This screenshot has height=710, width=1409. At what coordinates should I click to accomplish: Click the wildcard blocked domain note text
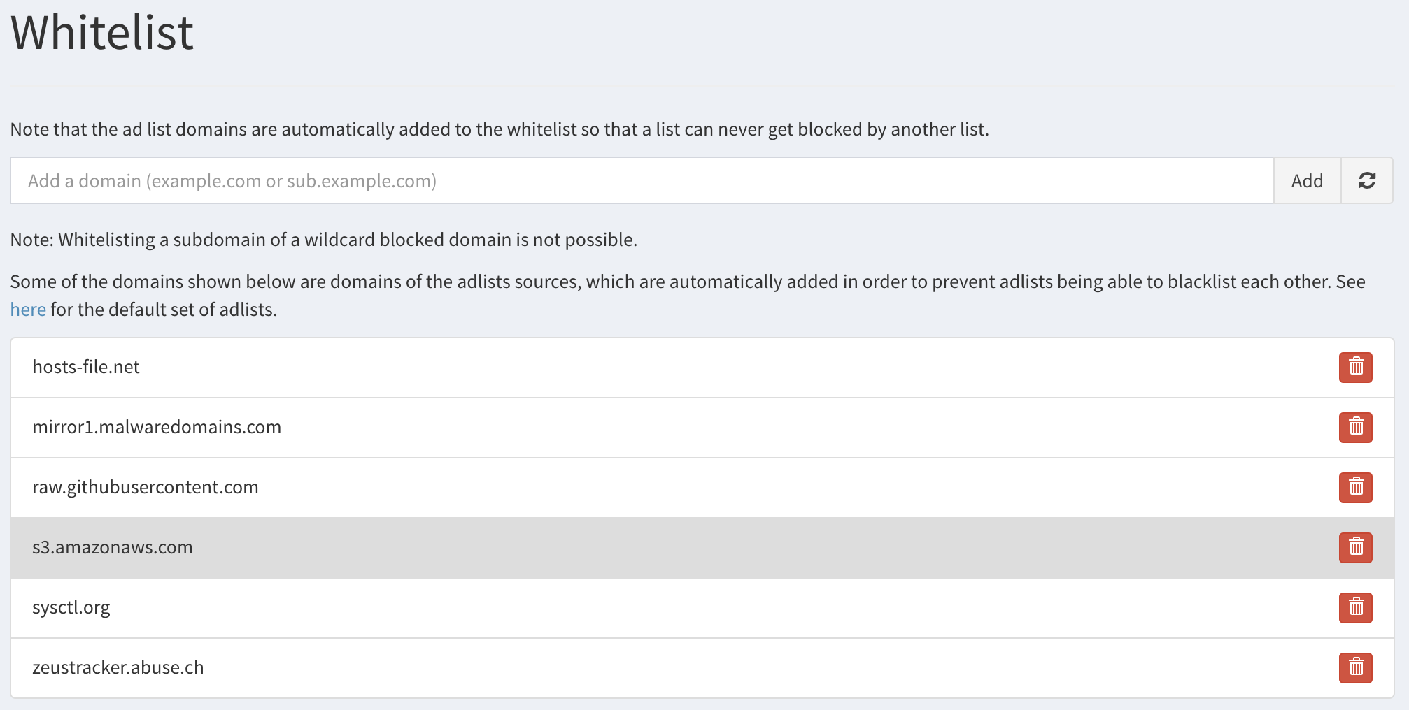[x=323, y=240]
